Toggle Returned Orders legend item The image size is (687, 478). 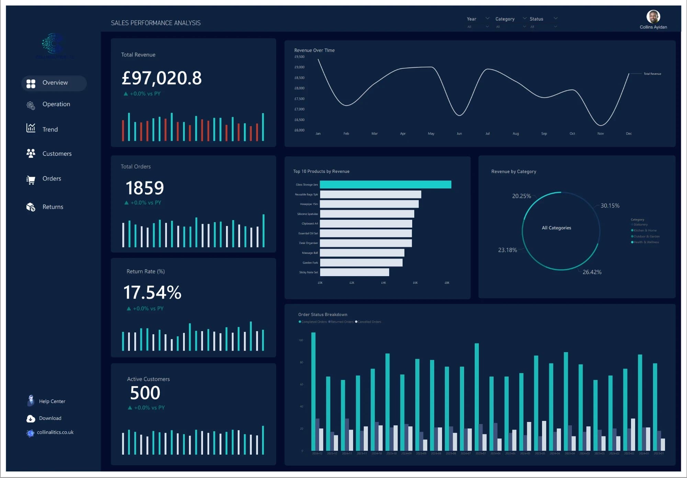click(341, 322)
